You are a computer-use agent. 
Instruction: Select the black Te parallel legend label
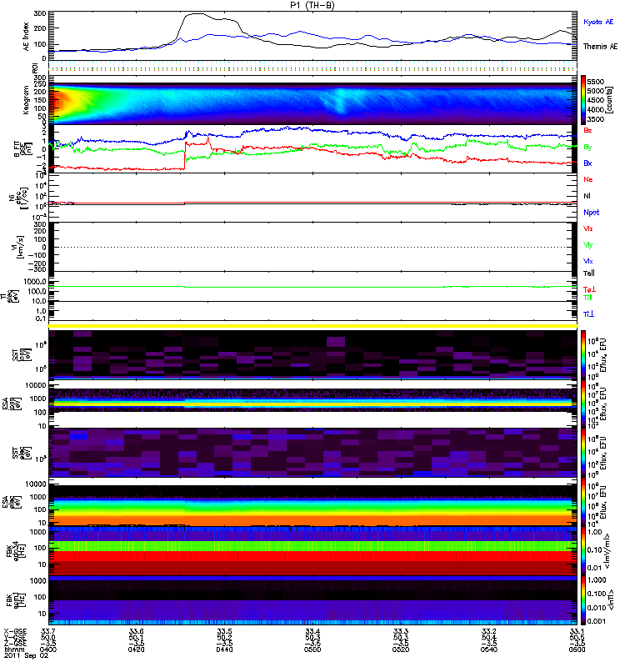(589, 273)
